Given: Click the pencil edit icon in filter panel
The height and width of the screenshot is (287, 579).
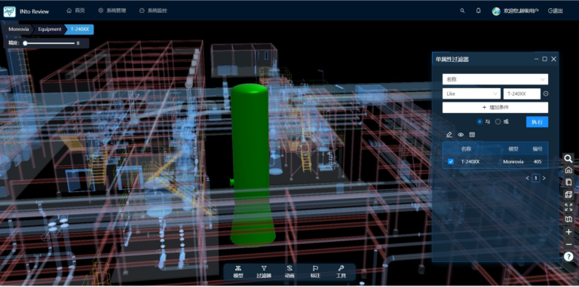Looking at the screenshot, I should pos(449,135).
